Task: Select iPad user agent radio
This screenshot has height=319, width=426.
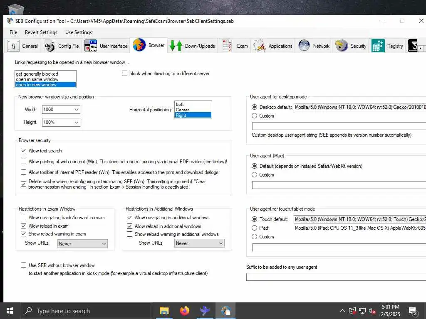Action: (254, 228)
